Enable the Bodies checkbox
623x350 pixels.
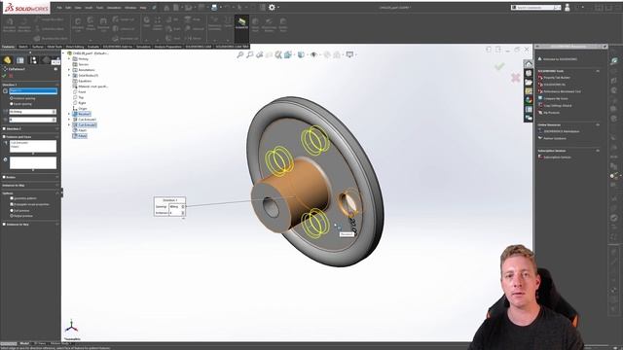[x=4, y=177]
